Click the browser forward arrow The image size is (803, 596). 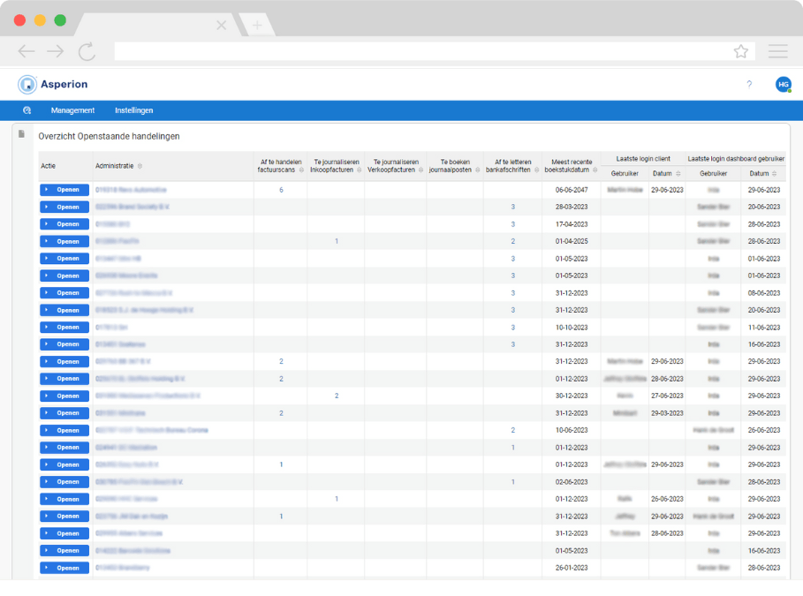point(56,51)
